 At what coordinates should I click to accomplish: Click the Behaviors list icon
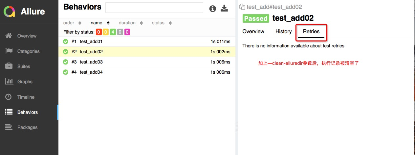tap(9, 112)
